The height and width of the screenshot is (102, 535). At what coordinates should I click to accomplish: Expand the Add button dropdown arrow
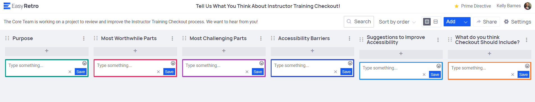[466, 22]
